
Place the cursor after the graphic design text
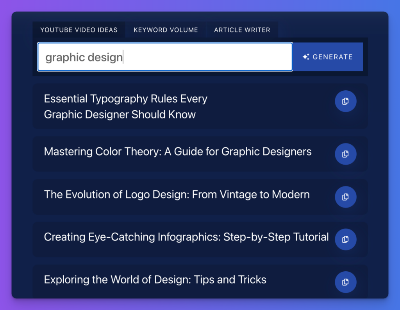[x=123, y=57]
